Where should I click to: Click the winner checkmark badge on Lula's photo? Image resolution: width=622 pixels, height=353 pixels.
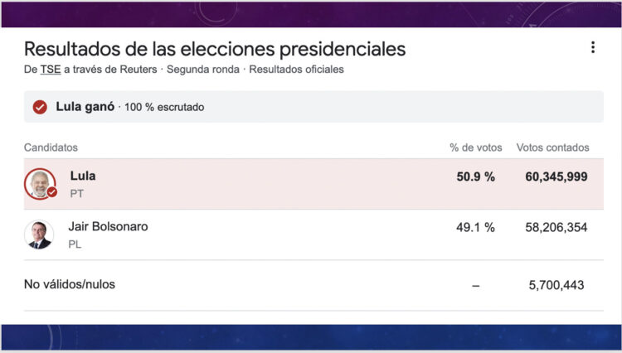[x=51, y=192]
